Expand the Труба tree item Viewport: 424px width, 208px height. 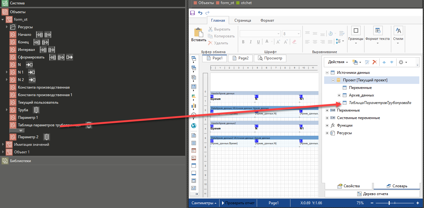click(x=7, y=110)
